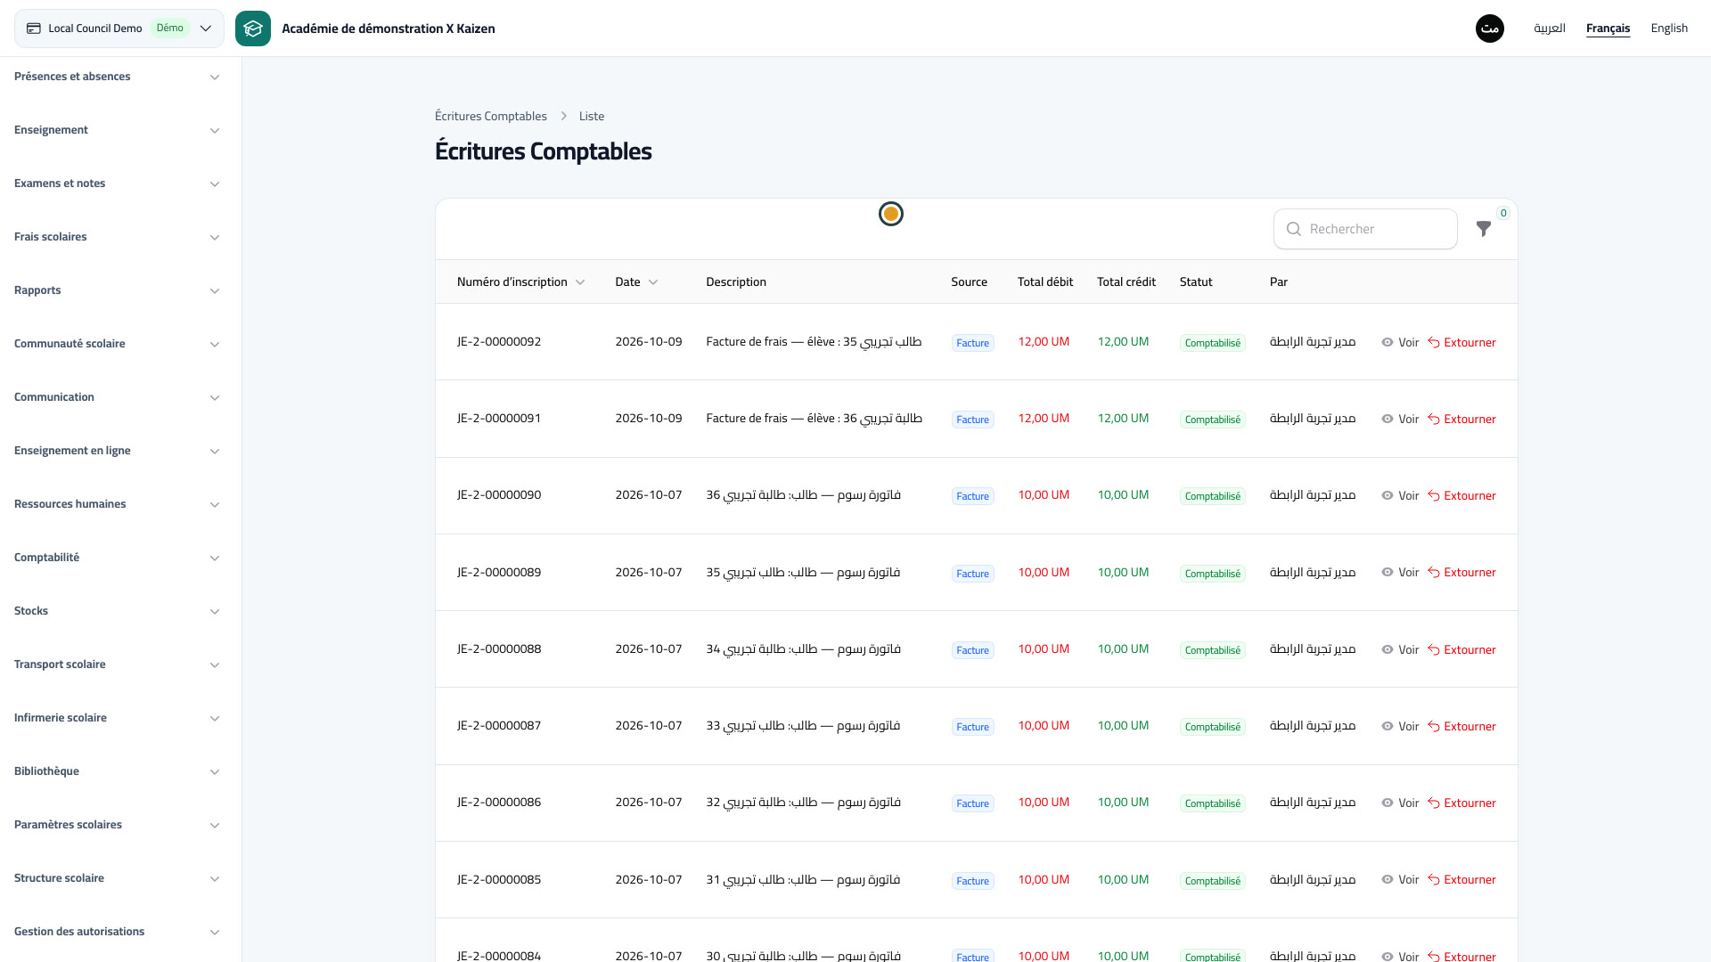Viewport: 1711px width, 962px height.
Task: Click Comptabilisé status badge of JE-2-00000091
Action: coord(1212,420)
